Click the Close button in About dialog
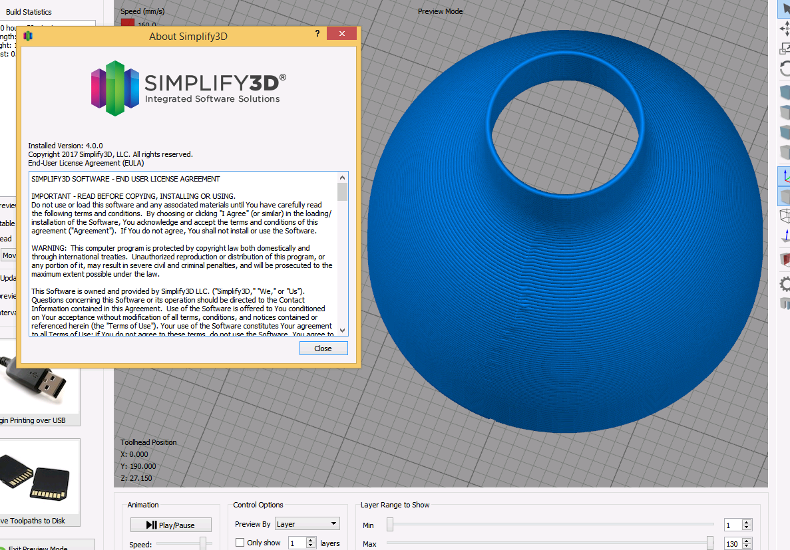 pyautogui.click(x=323, y=348)
